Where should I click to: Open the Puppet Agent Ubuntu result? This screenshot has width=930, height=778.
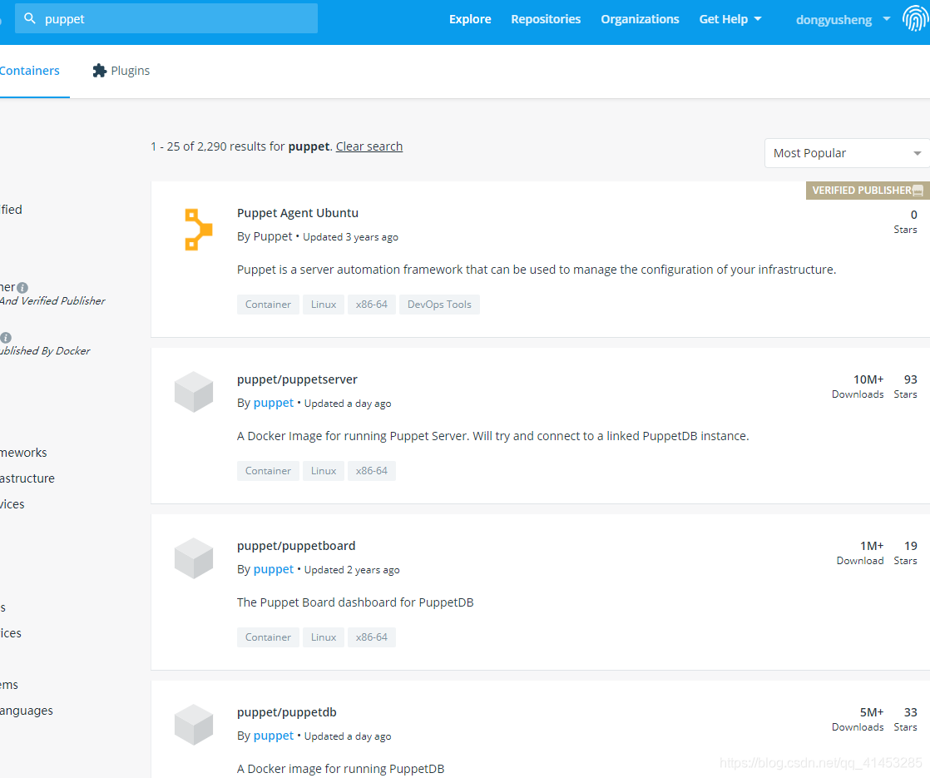pyautogui.click(x=298, y=213)
